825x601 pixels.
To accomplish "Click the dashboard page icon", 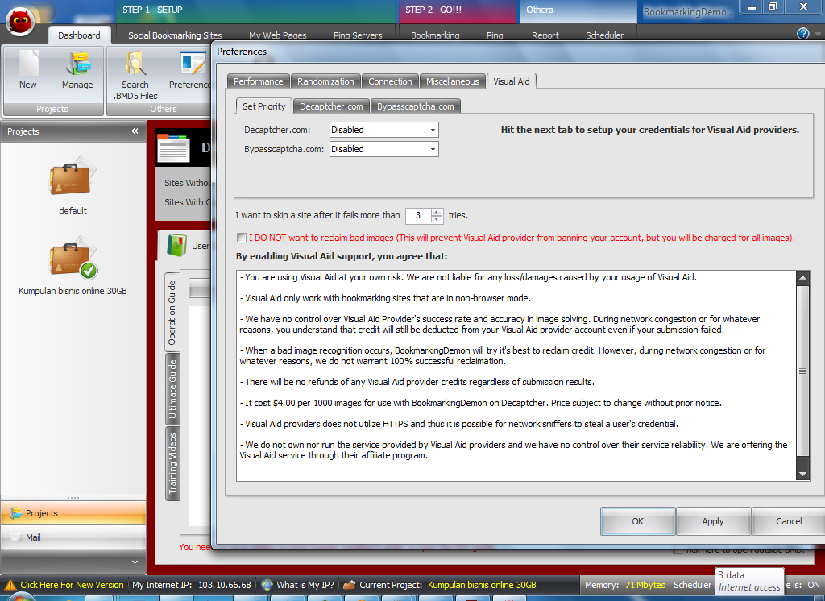I will [173, 148].
